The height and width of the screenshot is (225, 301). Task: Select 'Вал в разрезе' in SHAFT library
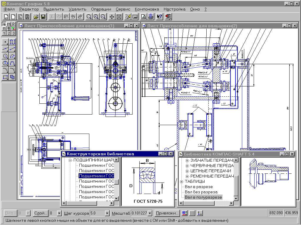199,187
